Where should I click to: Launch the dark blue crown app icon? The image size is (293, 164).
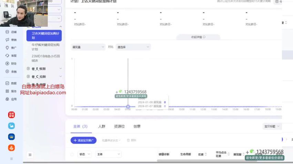[x=11, y=137]
